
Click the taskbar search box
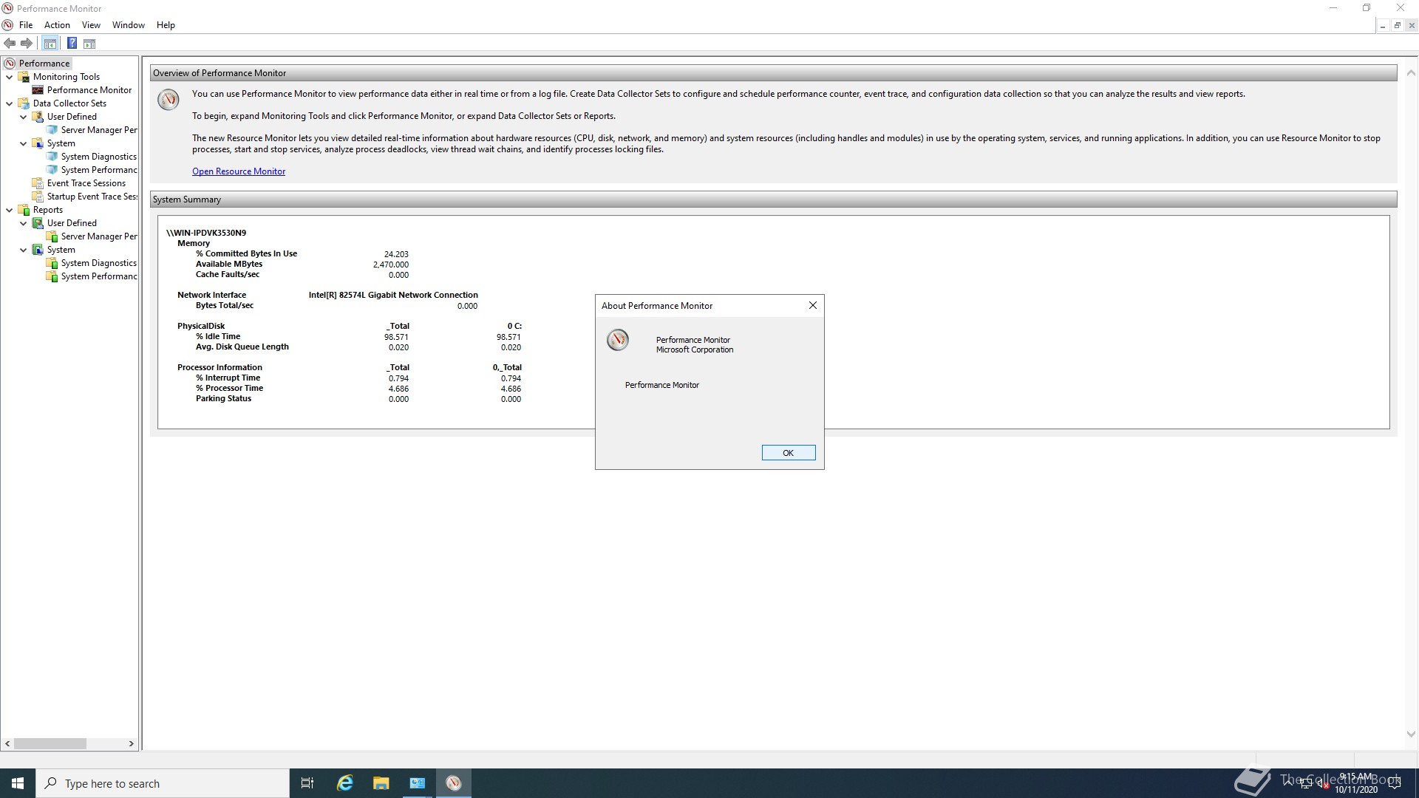(163, 783)
